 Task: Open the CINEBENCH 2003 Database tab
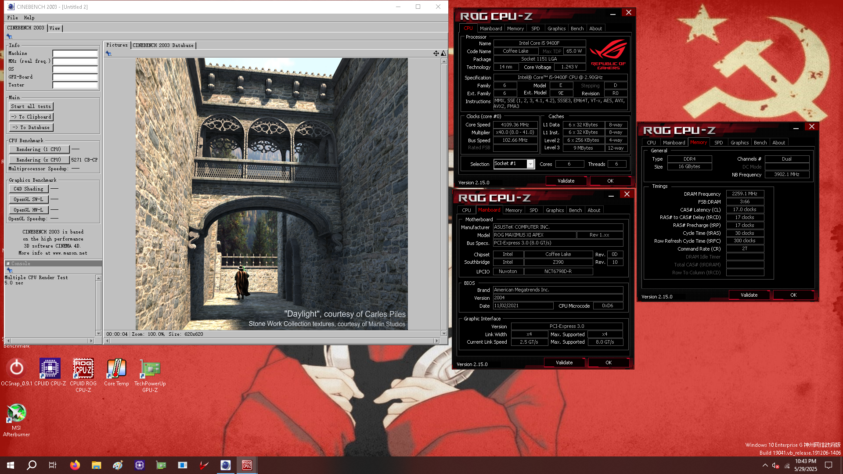click(163, 45)
